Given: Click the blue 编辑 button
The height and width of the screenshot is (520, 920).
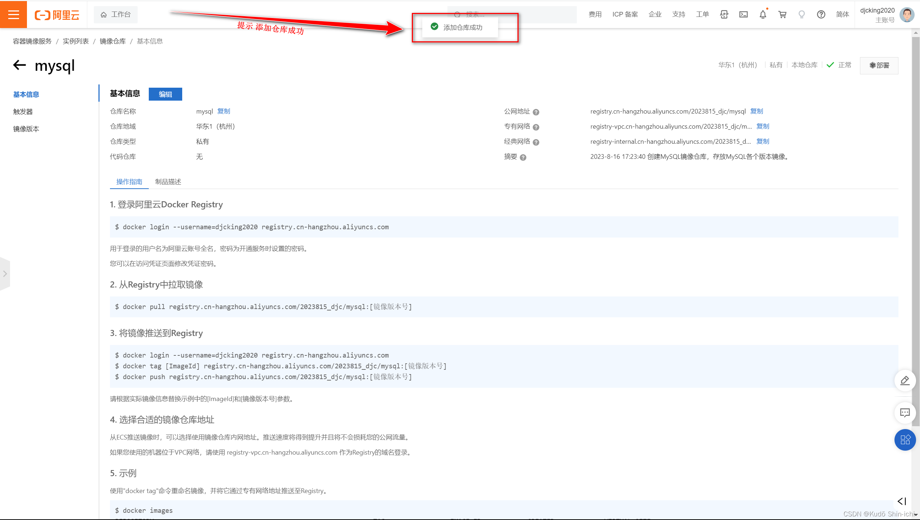Looking at the screenshot, I should tap(165, 94).
